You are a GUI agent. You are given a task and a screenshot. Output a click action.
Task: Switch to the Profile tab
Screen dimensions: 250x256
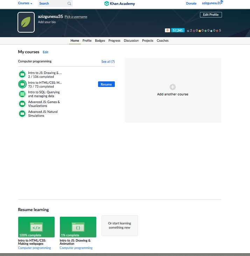tap(87, 40)
